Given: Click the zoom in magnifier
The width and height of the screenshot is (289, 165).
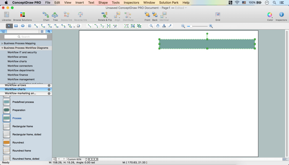Looking at the screenshot, I should coord(211,26).
